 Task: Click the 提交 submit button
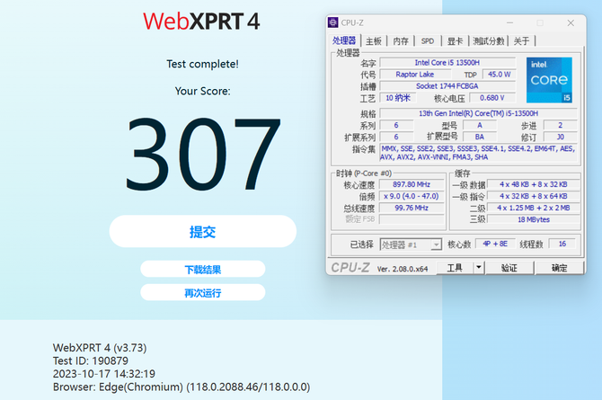pyautogui.click(x=203, y=231)
